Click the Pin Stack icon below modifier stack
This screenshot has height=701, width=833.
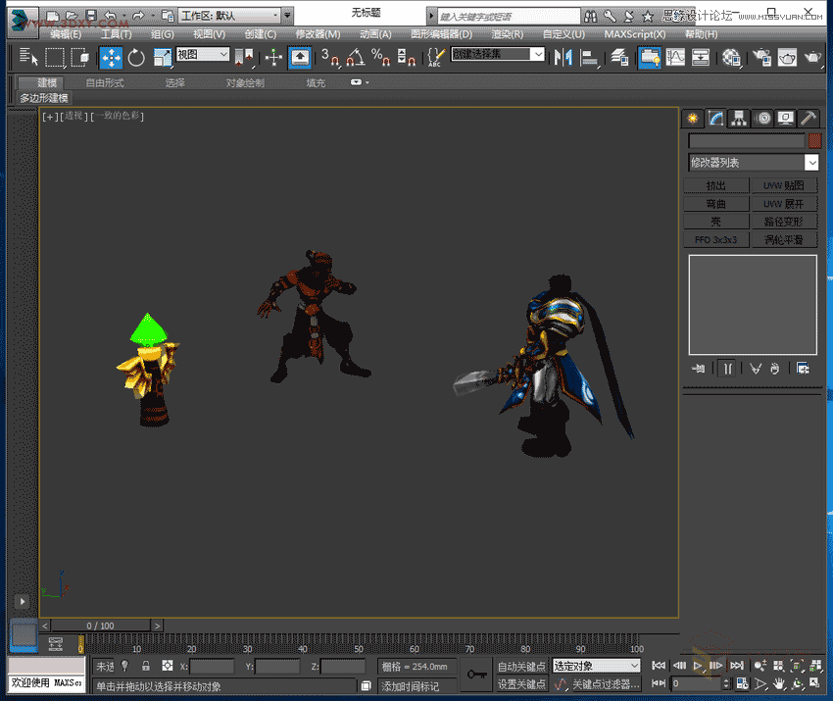point(699,369)
